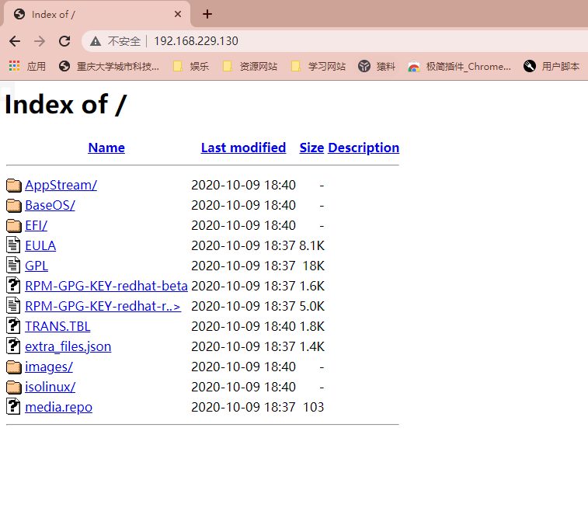Click the date in the AppStream/ row

(x=243, y=185)
